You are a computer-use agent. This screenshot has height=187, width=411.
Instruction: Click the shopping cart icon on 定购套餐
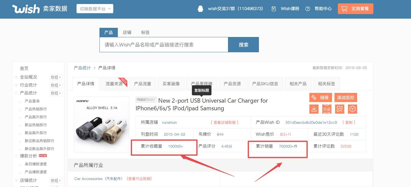(x=344, y=9)
